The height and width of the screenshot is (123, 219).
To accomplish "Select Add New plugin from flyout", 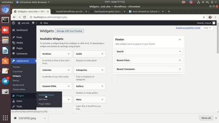I will (x=43, y=99).
